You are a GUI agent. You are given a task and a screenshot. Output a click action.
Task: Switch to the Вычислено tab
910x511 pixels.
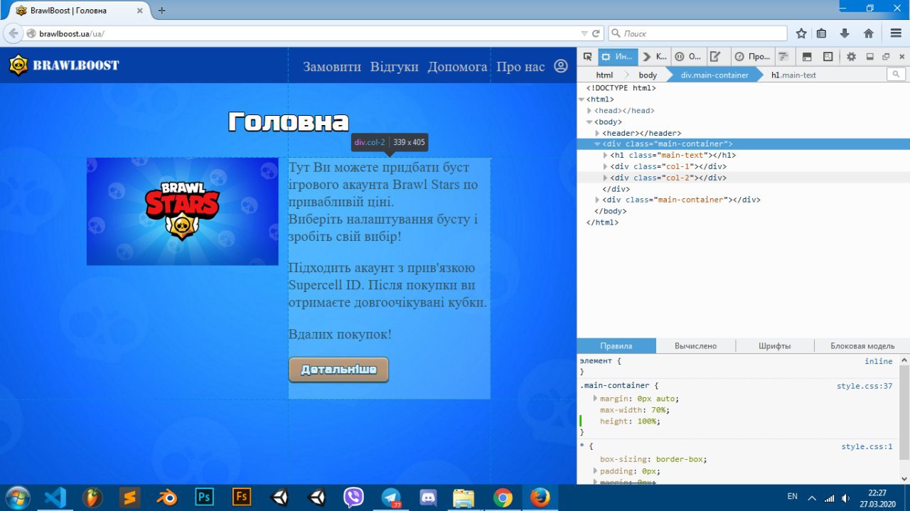(x=695, y=346)
